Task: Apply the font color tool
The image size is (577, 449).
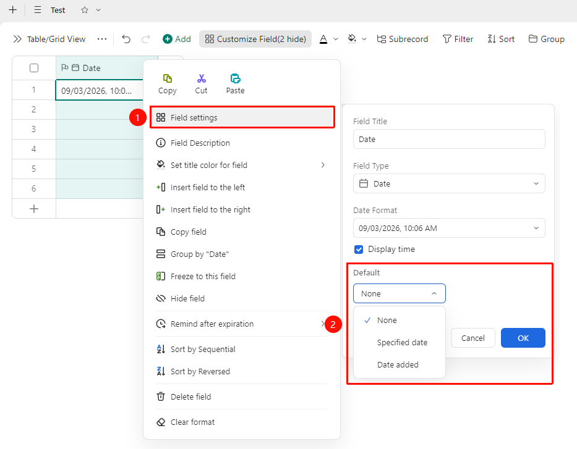Action: tap(323, 39)
